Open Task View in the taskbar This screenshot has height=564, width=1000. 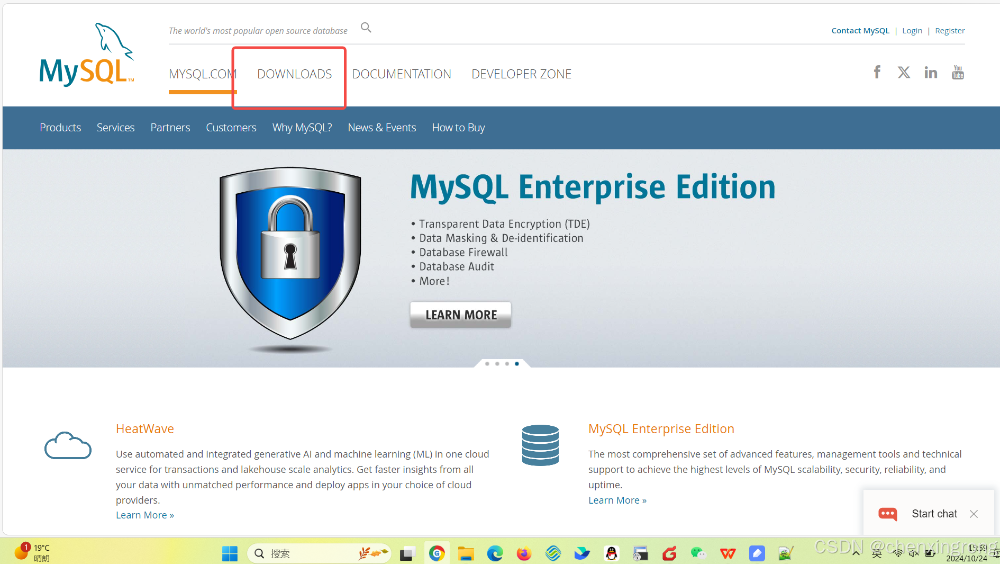coord(406,554)
